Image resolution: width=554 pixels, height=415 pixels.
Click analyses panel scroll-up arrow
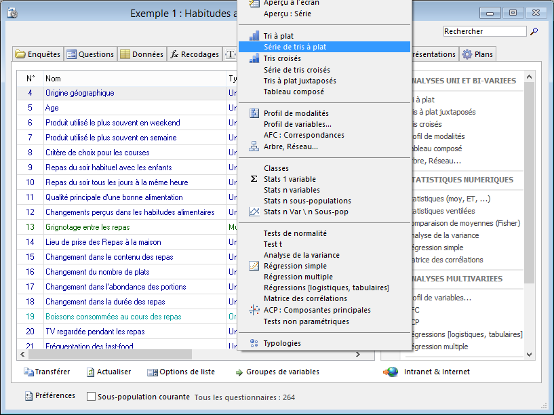tap(529, 77)
